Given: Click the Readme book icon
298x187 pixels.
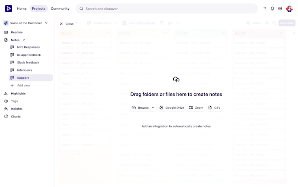Looking at the screenshot, I should tap(6, 32).
